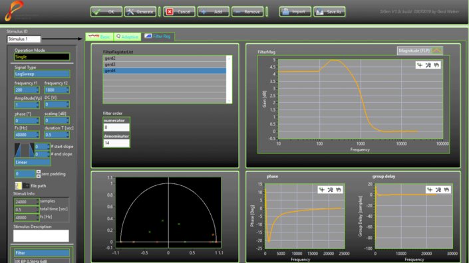Select pan hand tool on phase graph
Viewport: 469px width, 263px height.
tap(339, 189)
